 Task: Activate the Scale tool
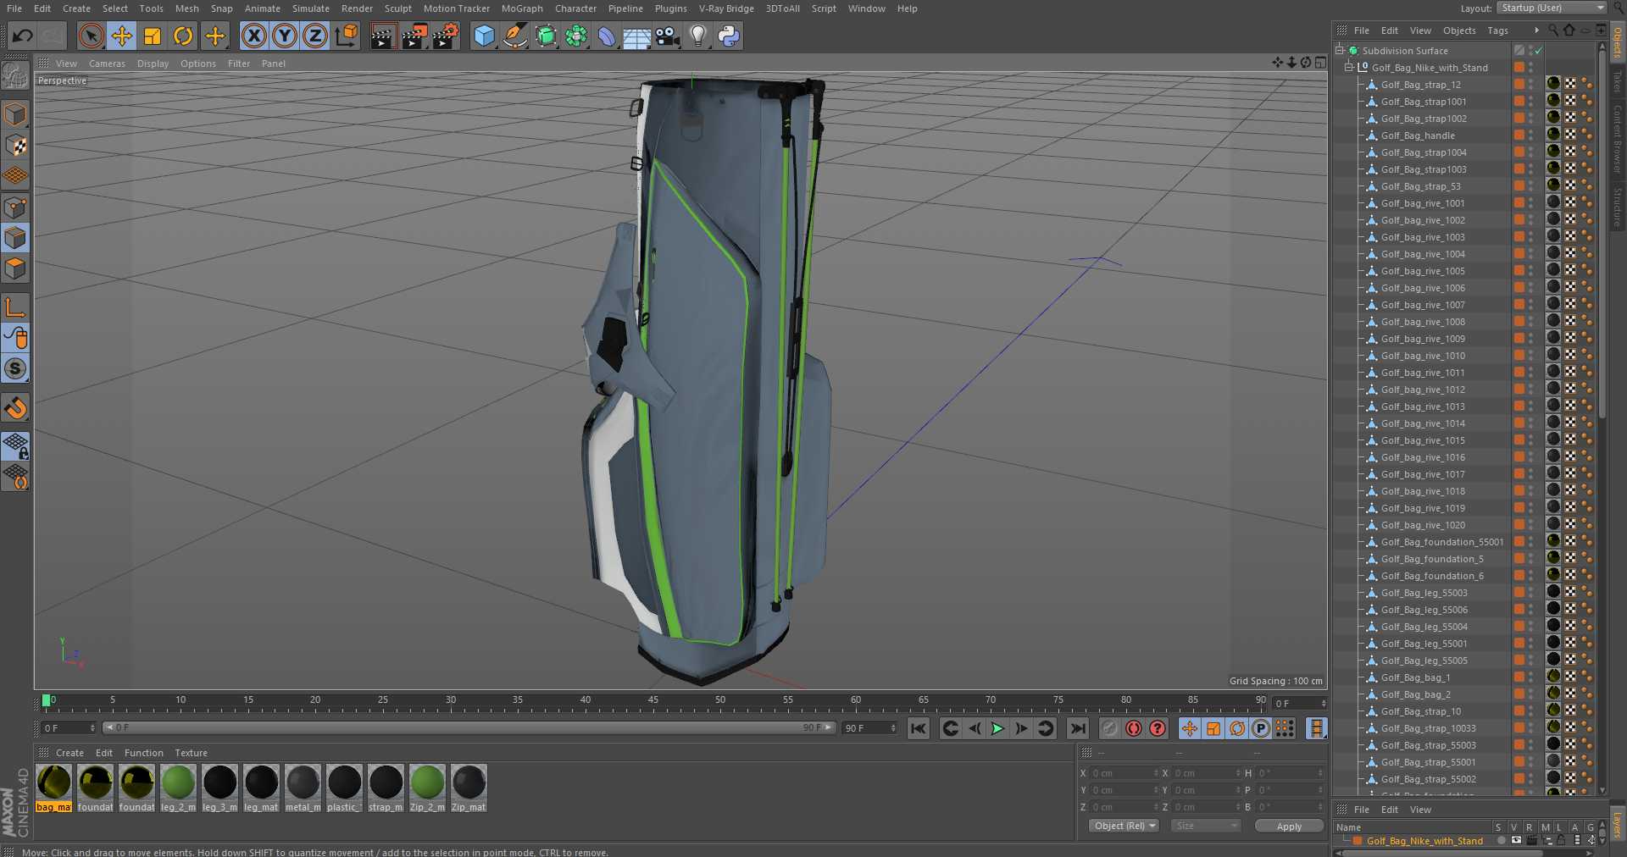click(x=153, y=36)
